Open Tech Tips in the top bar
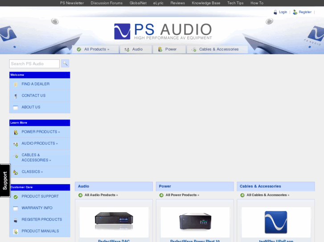324x242 pixels. (x=235, y=3)
